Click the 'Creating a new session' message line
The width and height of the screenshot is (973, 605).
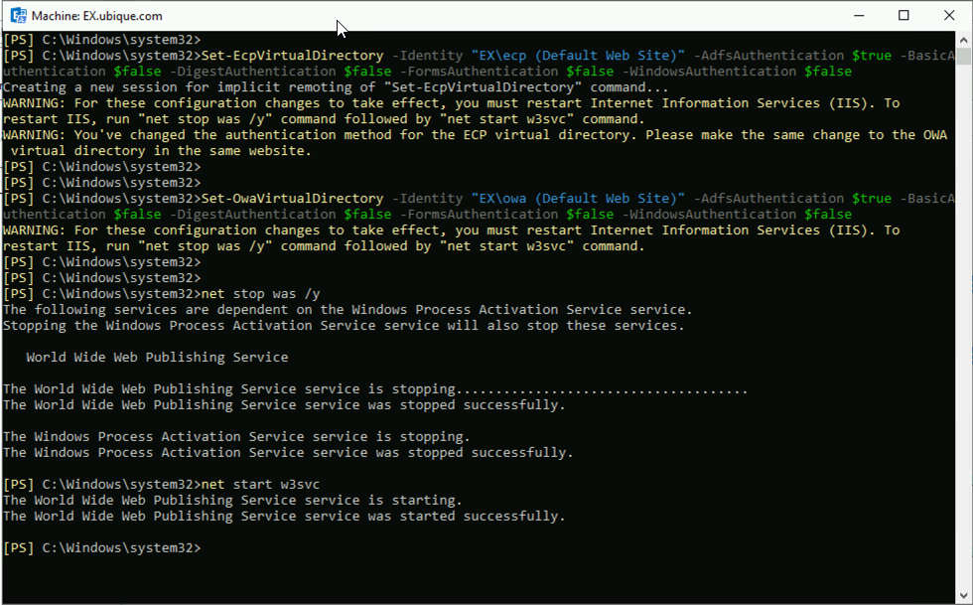(x=336, y=87)
